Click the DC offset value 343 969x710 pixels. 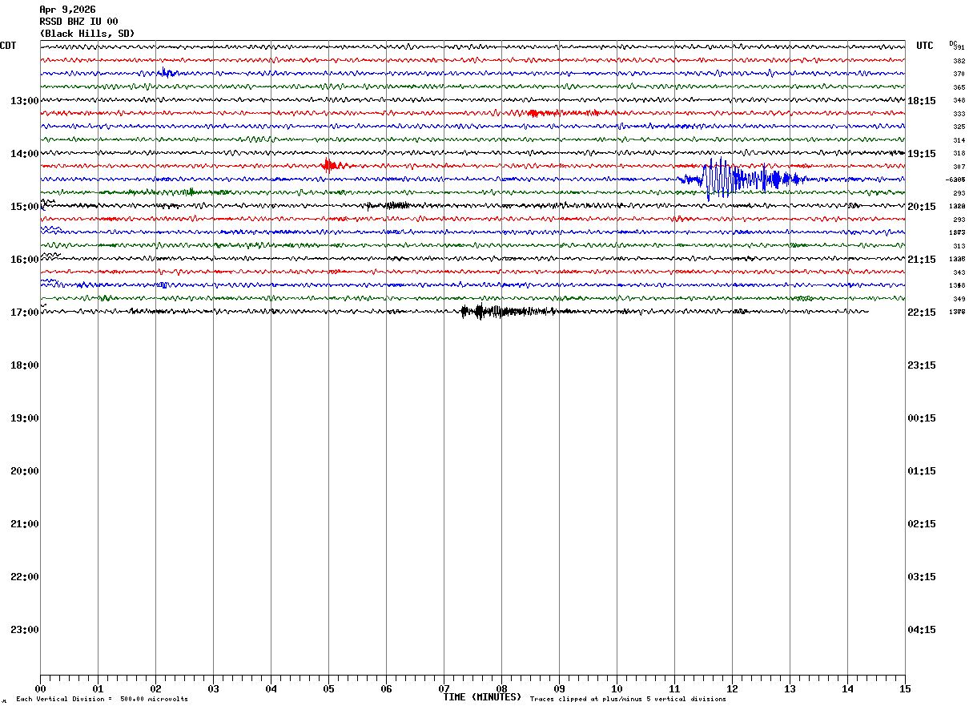click(x=959, y=272)
